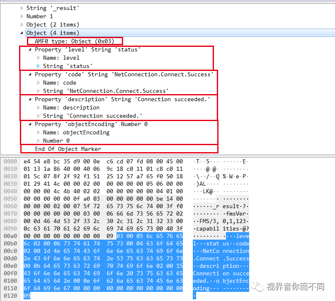Select the 'Object (2 items)' row text
Image resolution: width=335 pixels, height=301 pixels.
[x=53, y=25]
